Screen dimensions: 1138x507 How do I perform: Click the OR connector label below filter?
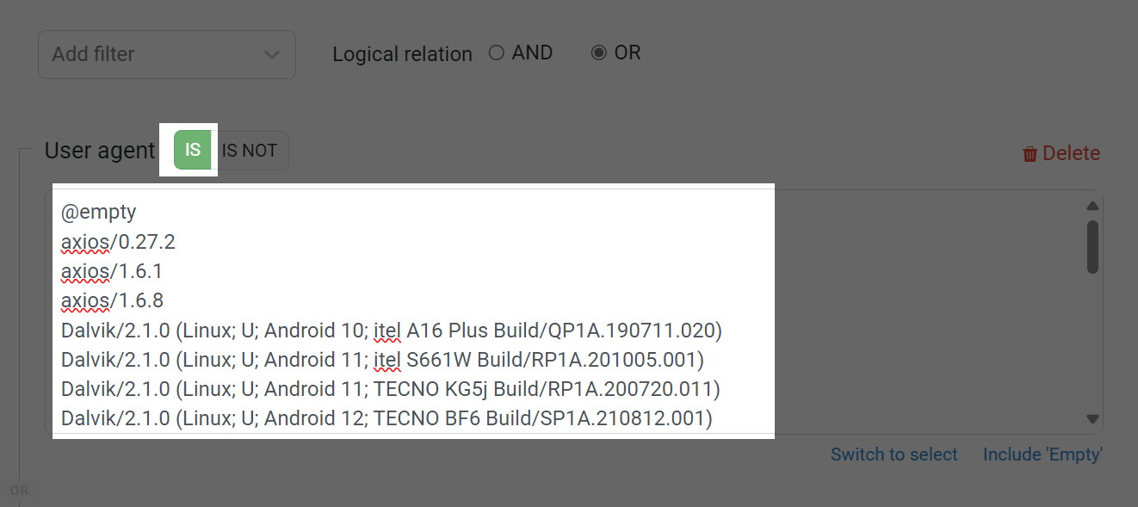coord(20,490)
